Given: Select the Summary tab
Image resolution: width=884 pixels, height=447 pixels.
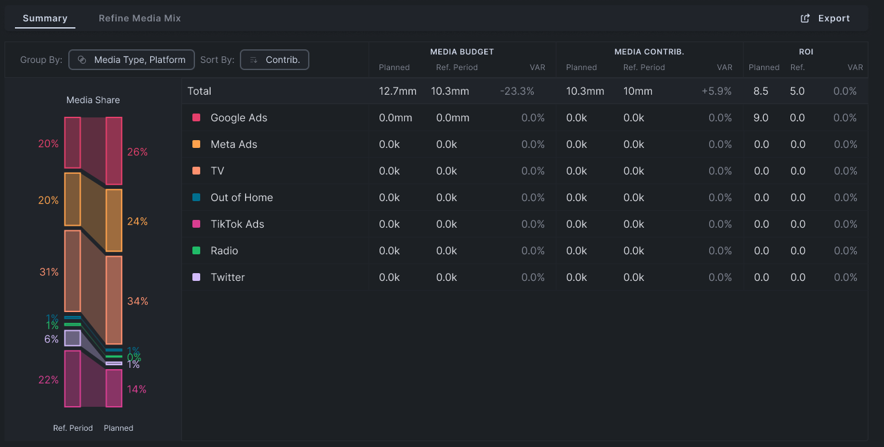Looking at the screenshot, I should click(x=45, y=18).
